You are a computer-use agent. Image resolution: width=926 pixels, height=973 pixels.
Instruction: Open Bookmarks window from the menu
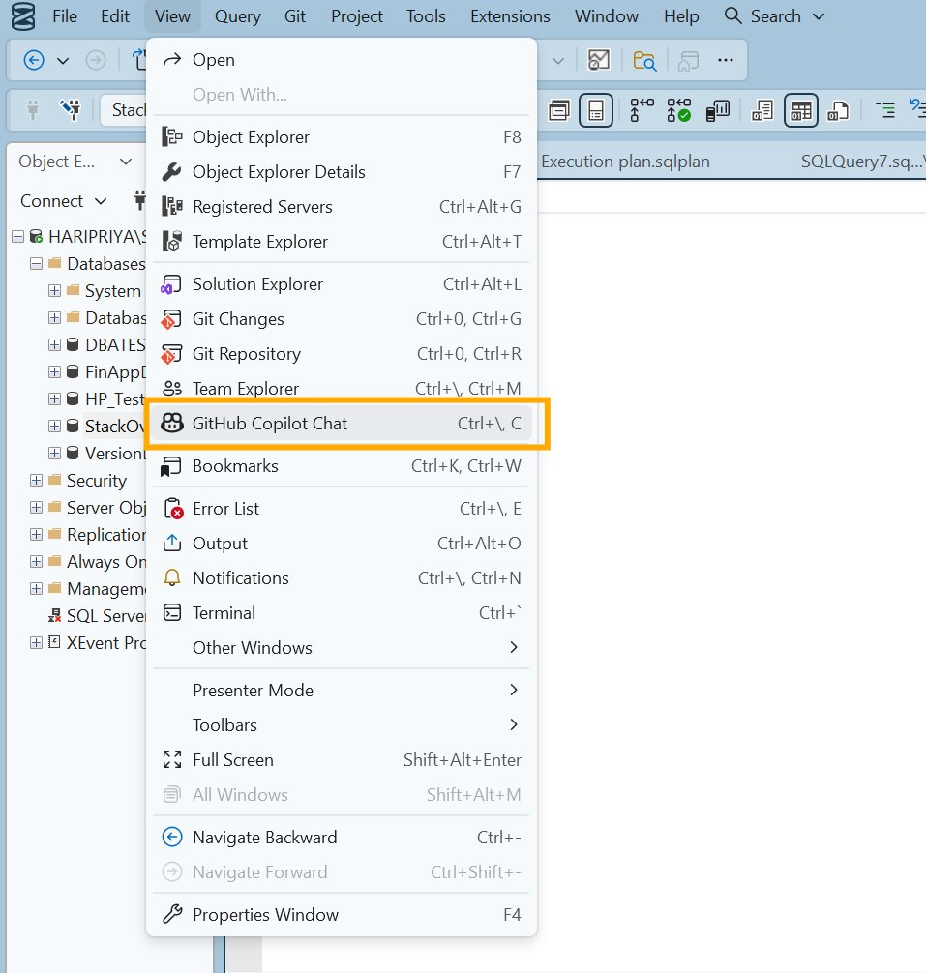click(342, 466)
